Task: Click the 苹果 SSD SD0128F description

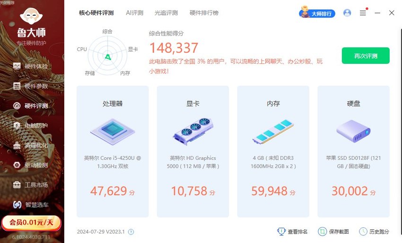Action: click(x=354, y=162)
